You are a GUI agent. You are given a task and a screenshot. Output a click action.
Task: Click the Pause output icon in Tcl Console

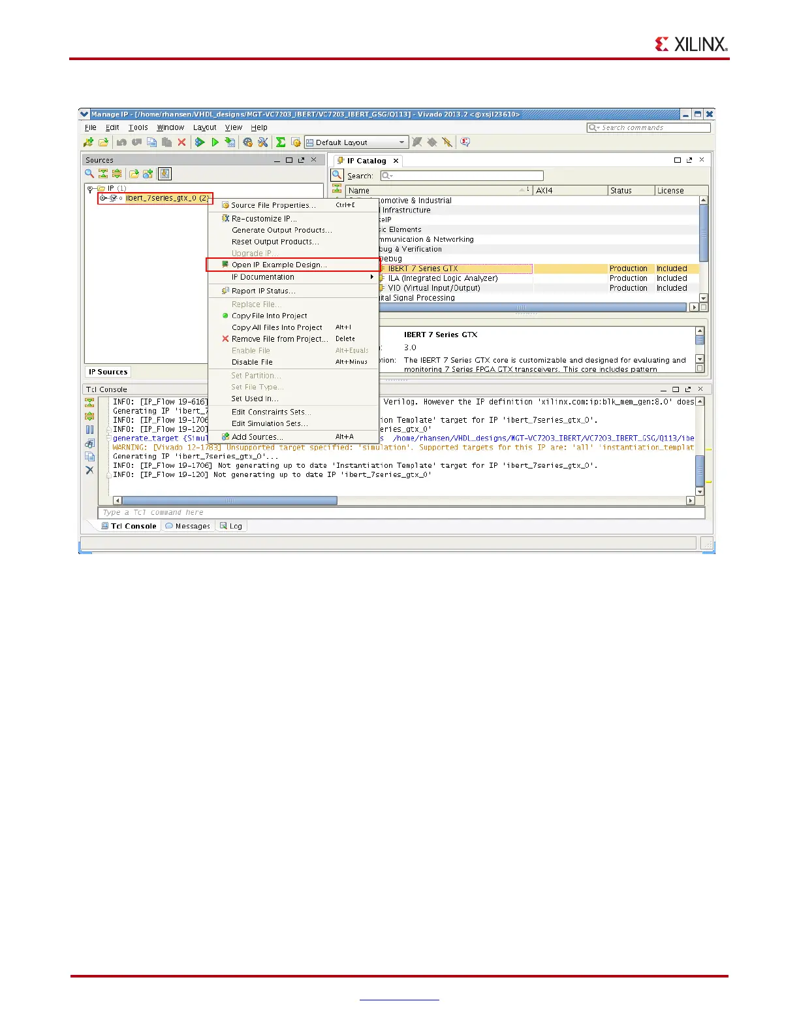click(89, 429)
